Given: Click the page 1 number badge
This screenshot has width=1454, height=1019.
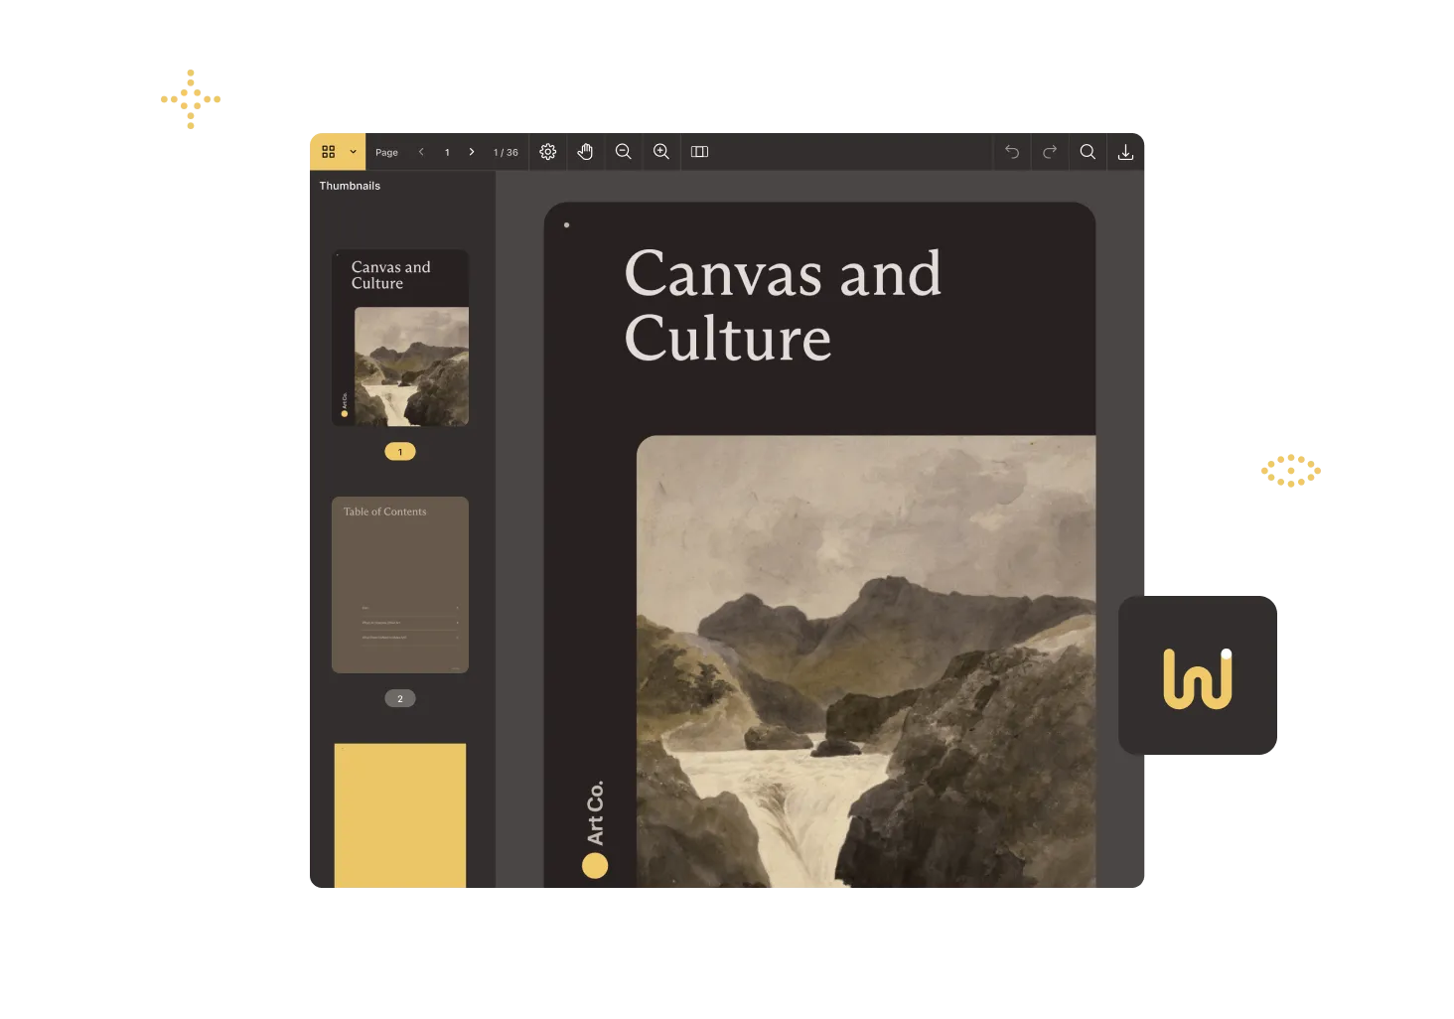Looking at the screenshot, I should pos(400,452).
